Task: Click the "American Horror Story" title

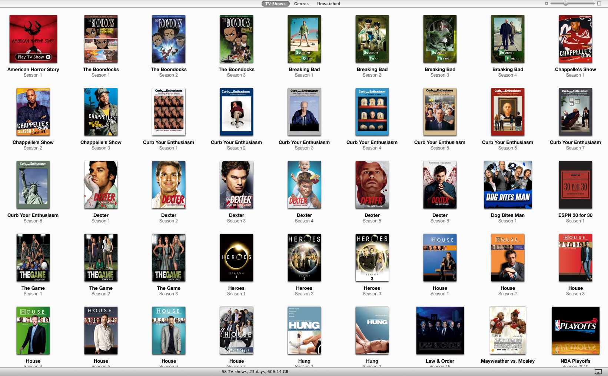Action: coord(33,69)
